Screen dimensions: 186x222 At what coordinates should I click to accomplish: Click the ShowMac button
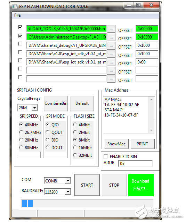pyautogui.click(x=116, y=144)
